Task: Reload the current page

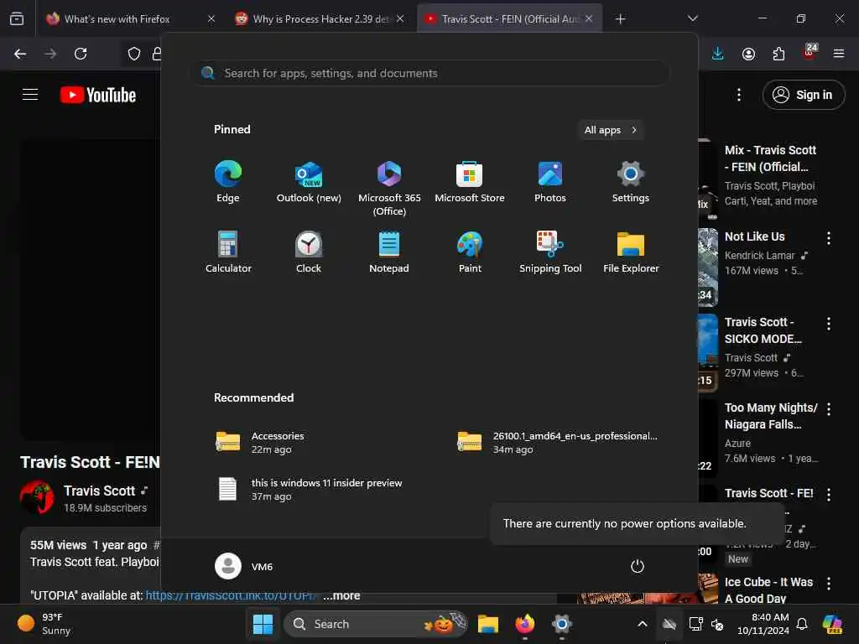Action: tap(81, 54)
